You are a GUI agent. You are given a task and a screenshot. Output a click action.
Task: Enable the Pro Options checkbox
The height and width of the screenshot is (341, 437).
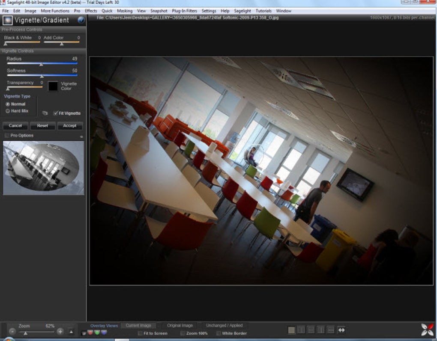coord(7,136)
